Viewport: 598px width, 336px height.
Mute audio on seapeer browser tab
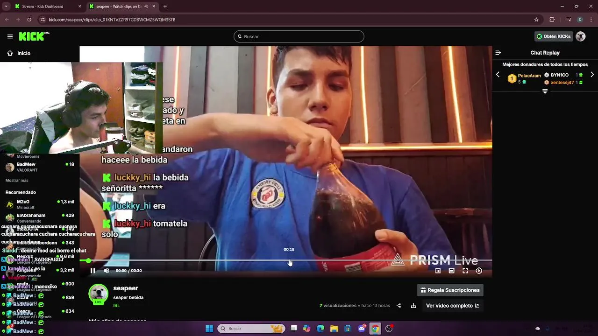[147, 7]
